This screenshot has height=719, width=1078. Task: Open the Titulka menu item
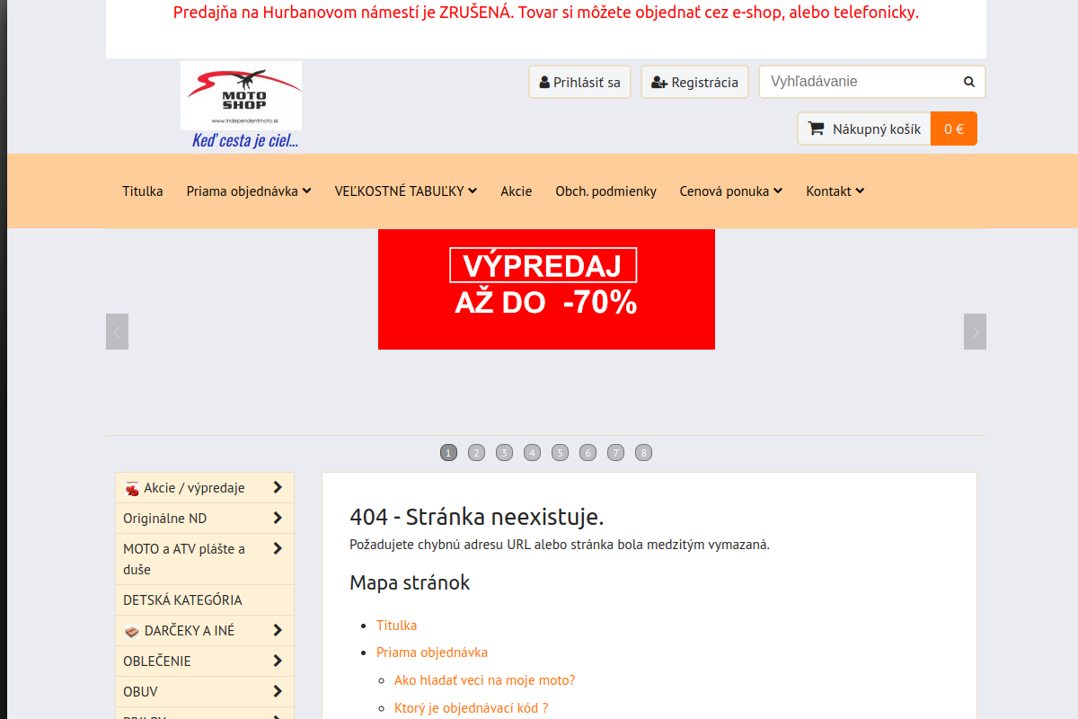point(143,191)
